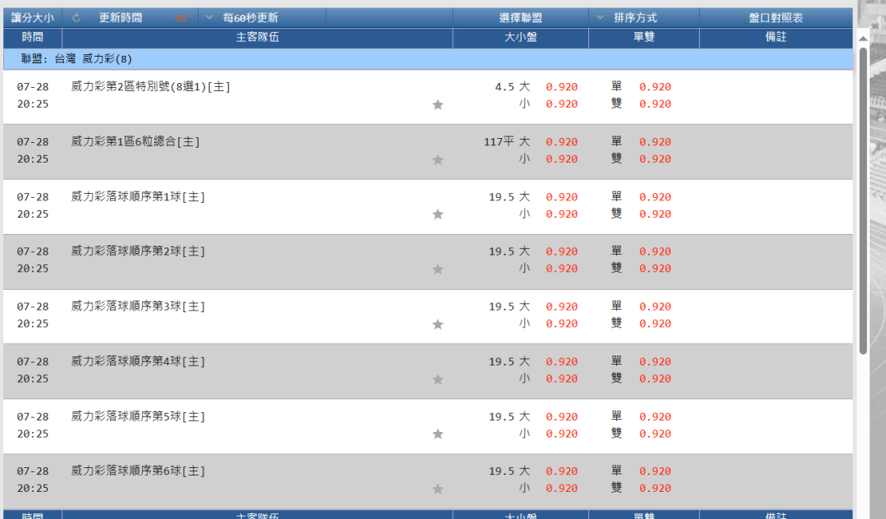Viewport: 886px width, 519px height.
Task: Choose 單 odds for 第1區6粒總合
Action: pos(655,142)
